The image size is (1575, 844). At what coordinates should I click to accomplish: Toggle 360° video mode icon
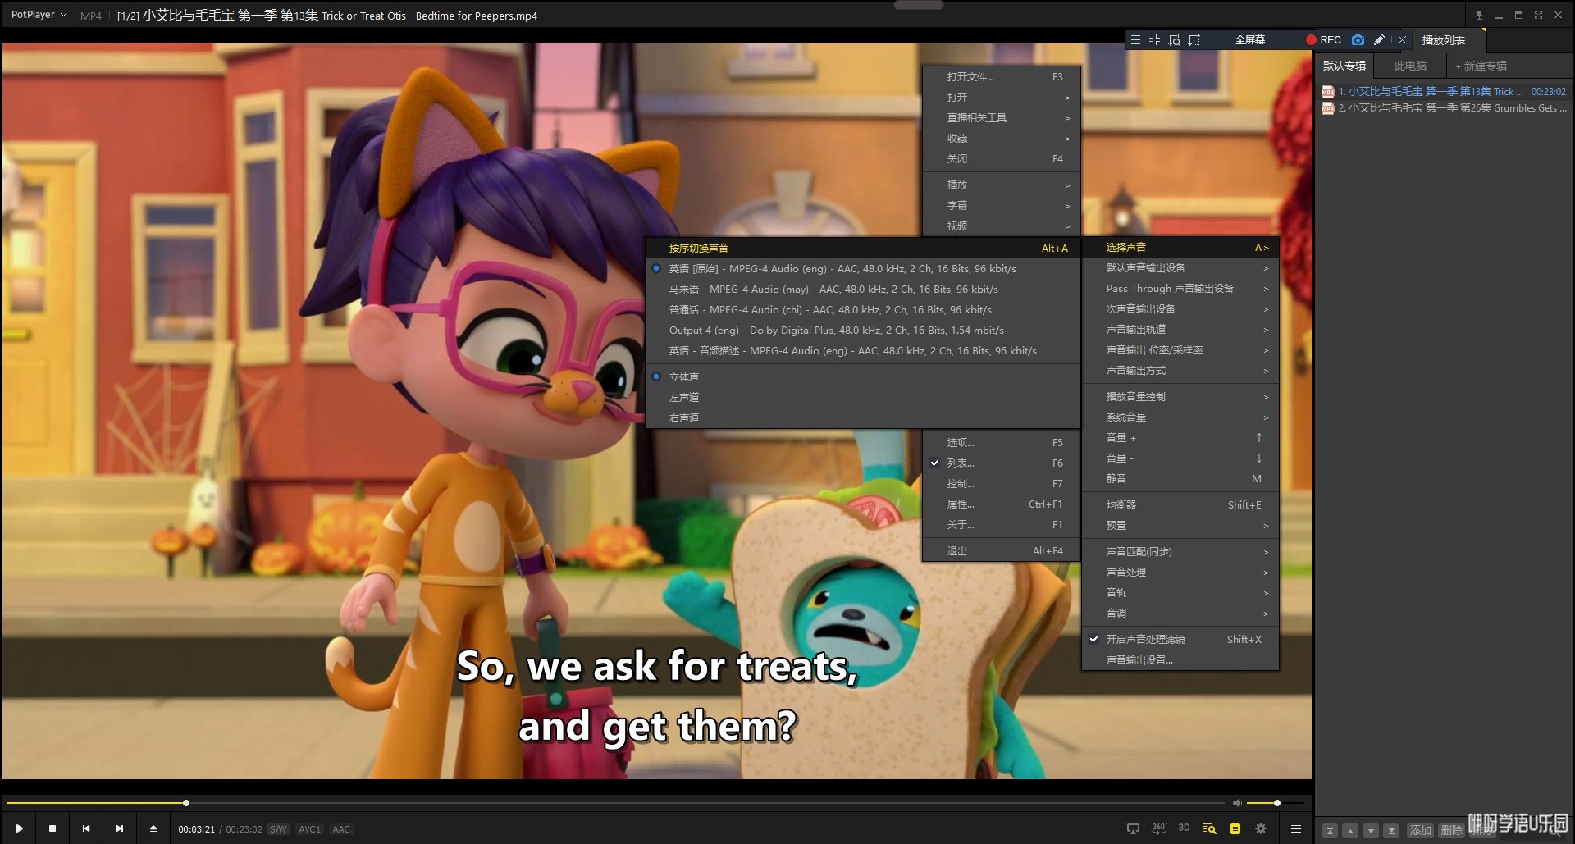pos(1158,828)
